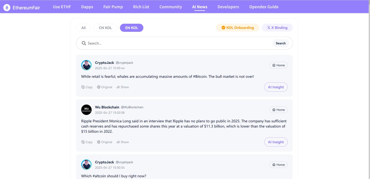
Task: Click Share arrow icon on the Wu Blockchain post
Action: point(118,142)
